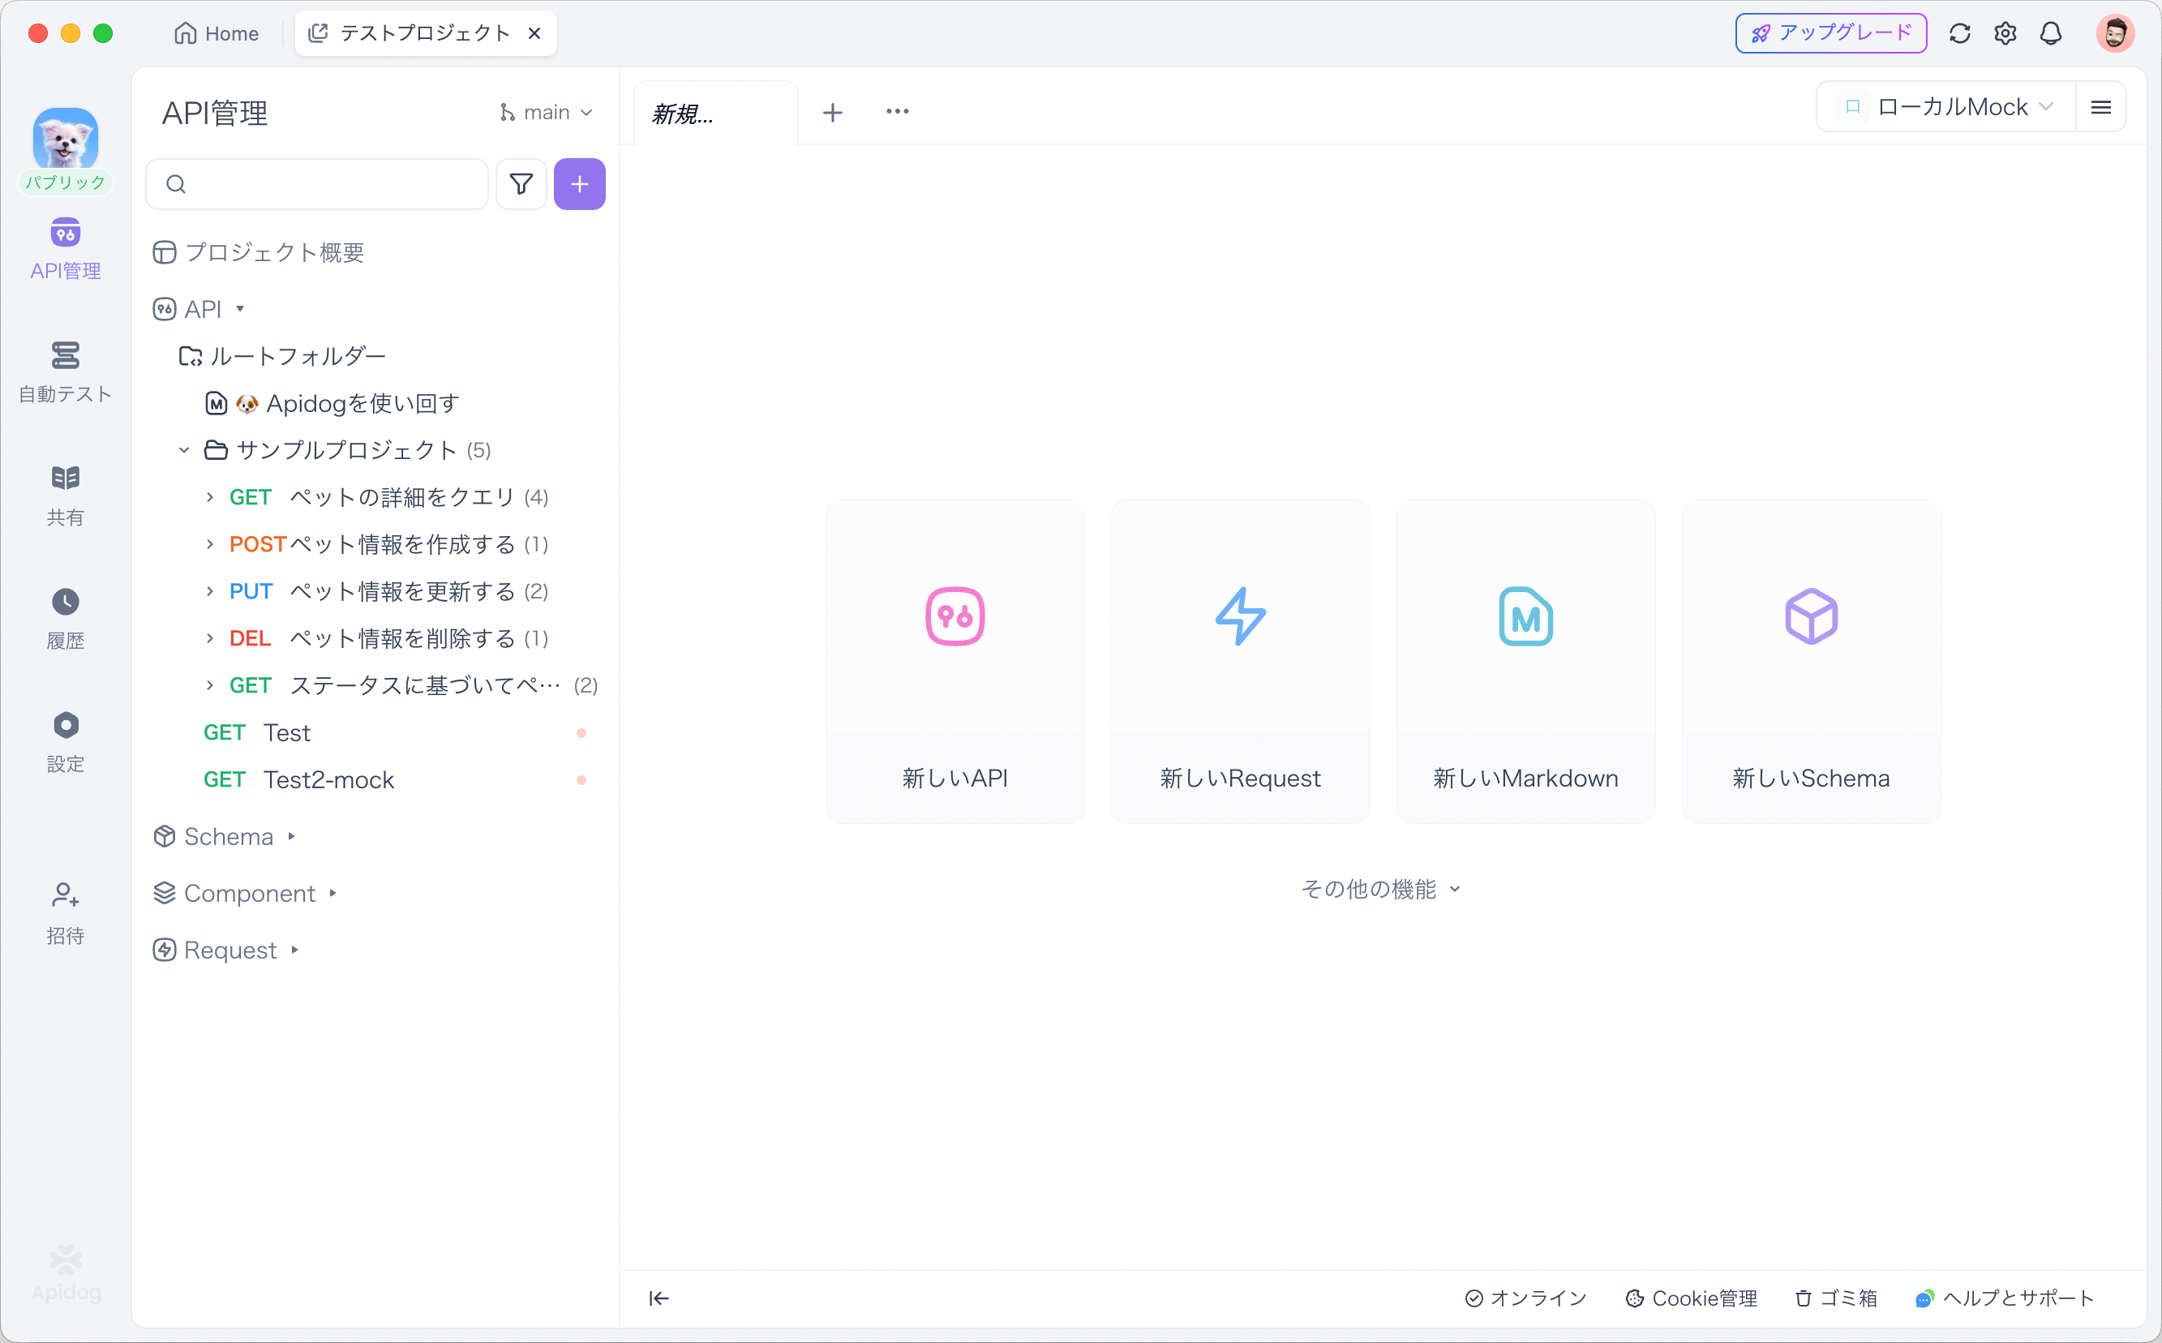Click the purple plus create button
The height and width of the screenshot is (1343, 2162).
(x=579, y=184)
